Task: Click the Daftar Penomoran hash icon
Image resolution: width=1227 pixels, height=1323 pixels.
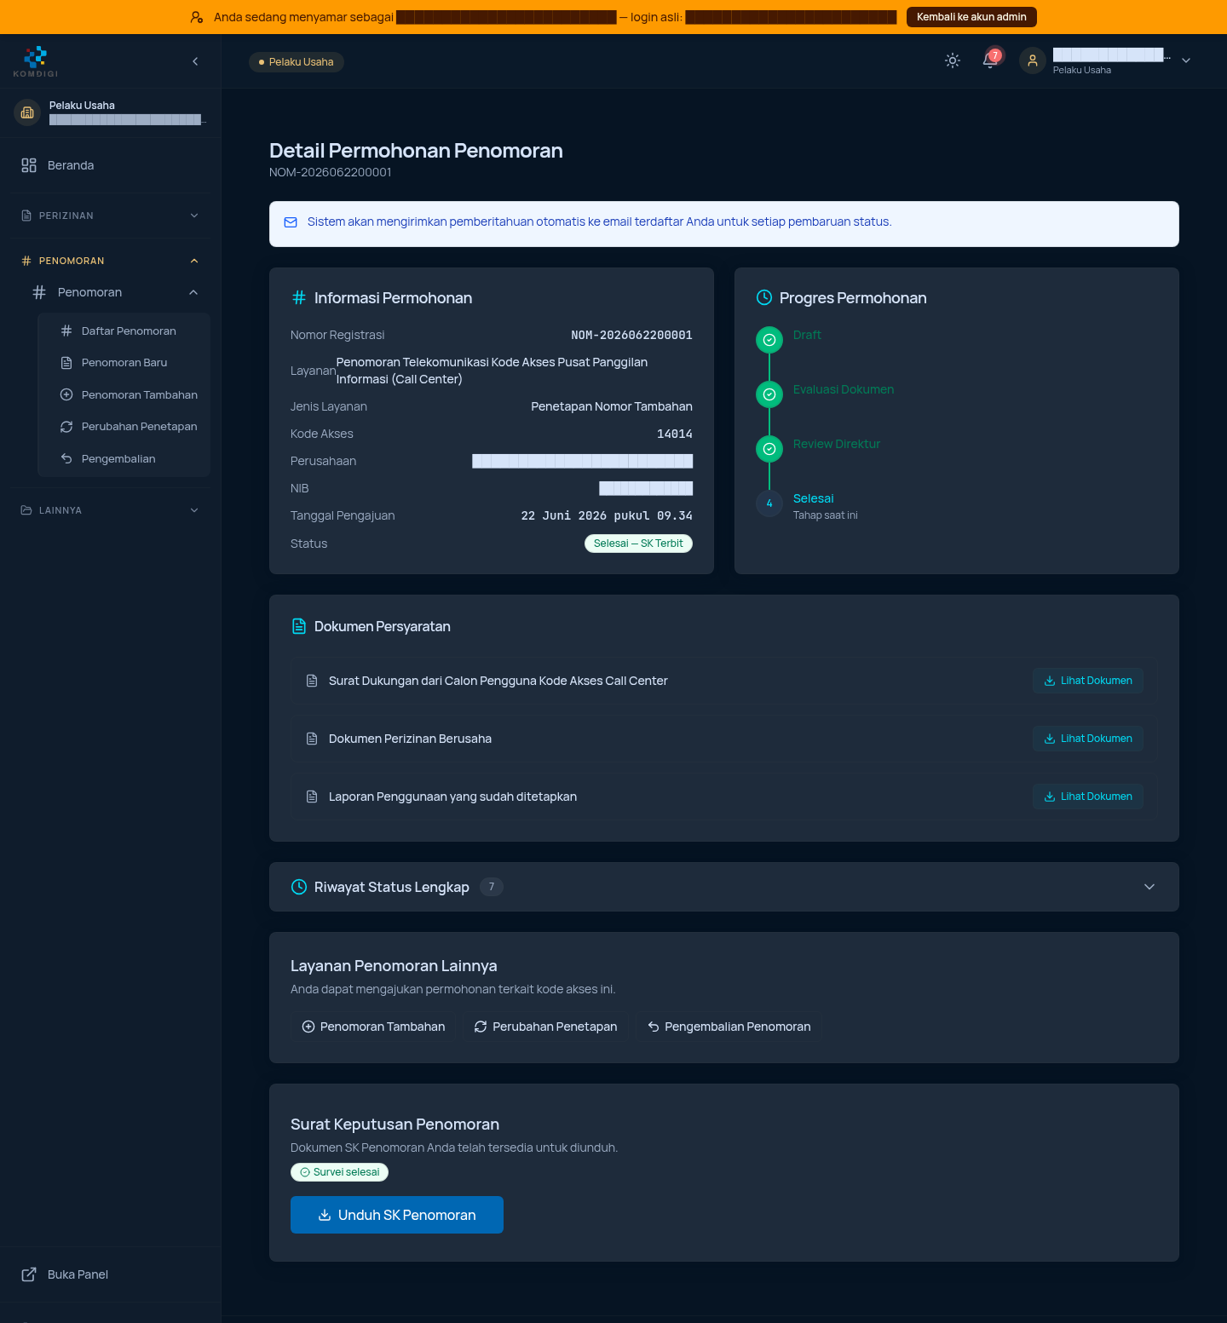Action: pos(66,331)
